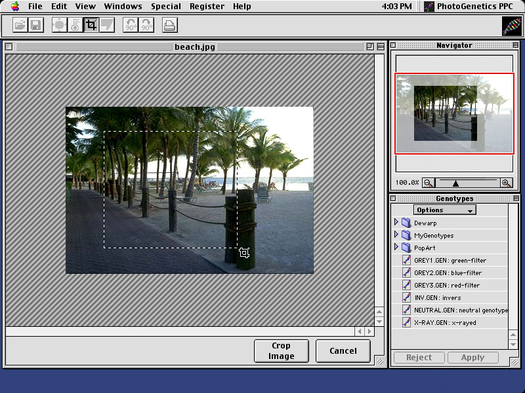The image size is (525, 393).
Task: Cancel the crop operation
Action: coord(343,351)
